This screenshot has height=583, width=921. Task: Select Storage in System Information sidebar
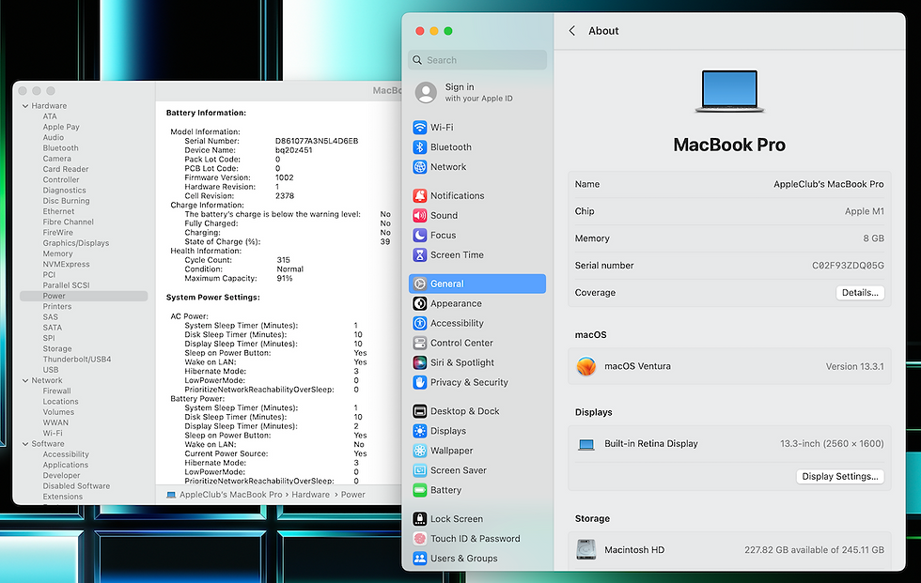(x=57, y=349)
